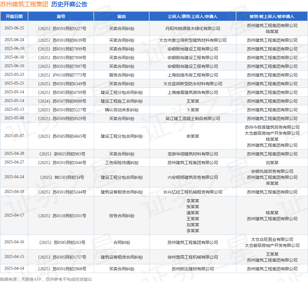Click defendant 荣某某
This screenshot has height=282, width=308.
pos(272,183)
